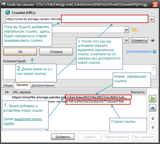Screen dimensions: 160x144
Task: Expand the save folder dropdown arrow
Action: 127,30
